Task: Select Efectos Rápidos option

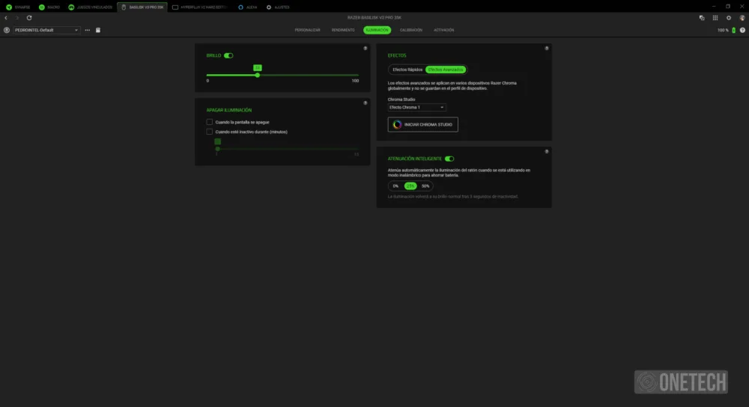Action: 407,70
